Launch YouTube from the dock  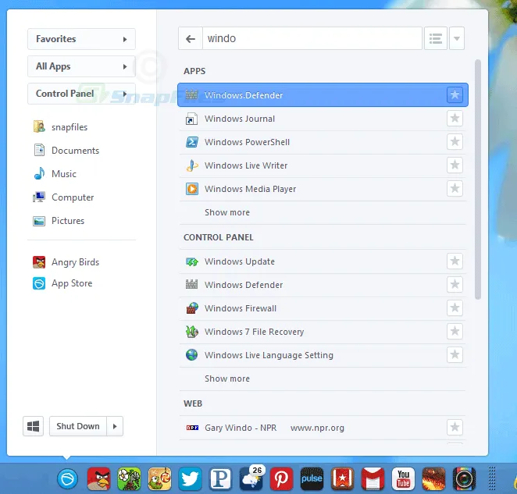(x=403, y=478)
